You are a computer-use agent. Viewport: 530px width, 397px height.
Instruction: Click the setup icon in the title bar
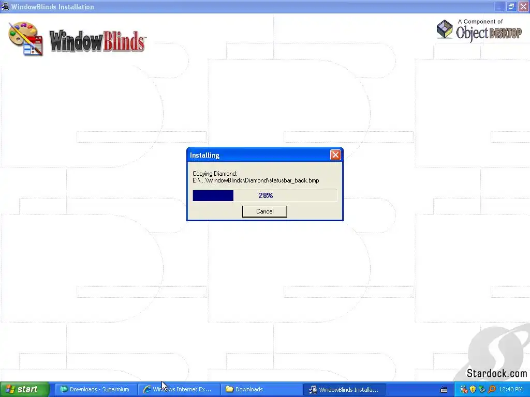5,6
